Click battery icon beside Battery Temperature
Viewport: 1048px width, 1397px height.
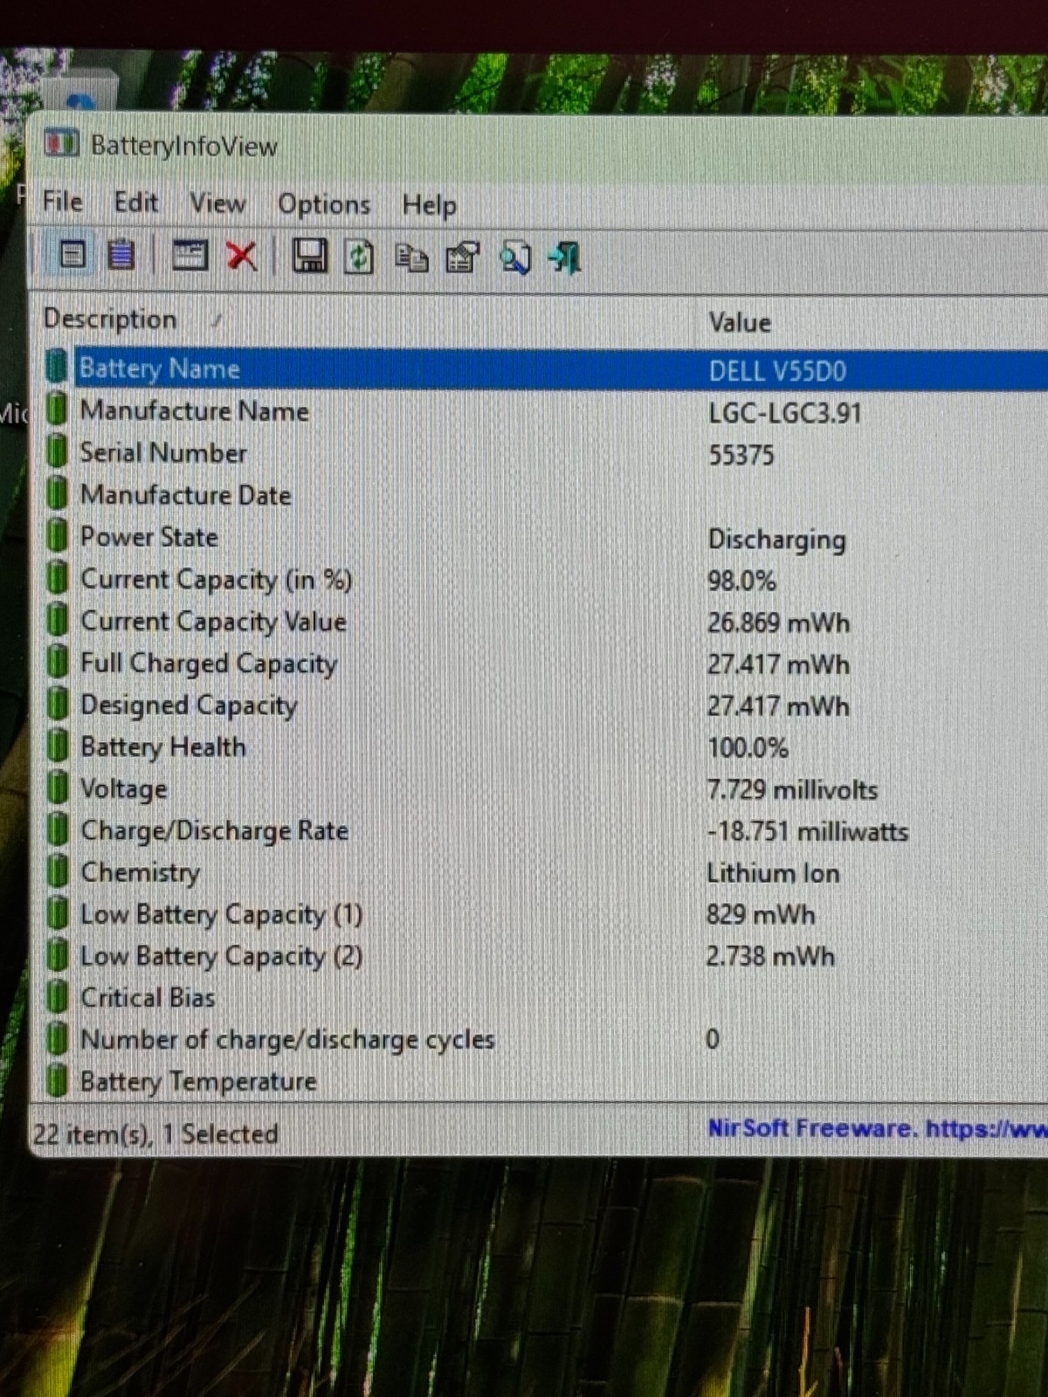tap(57, 1080)
